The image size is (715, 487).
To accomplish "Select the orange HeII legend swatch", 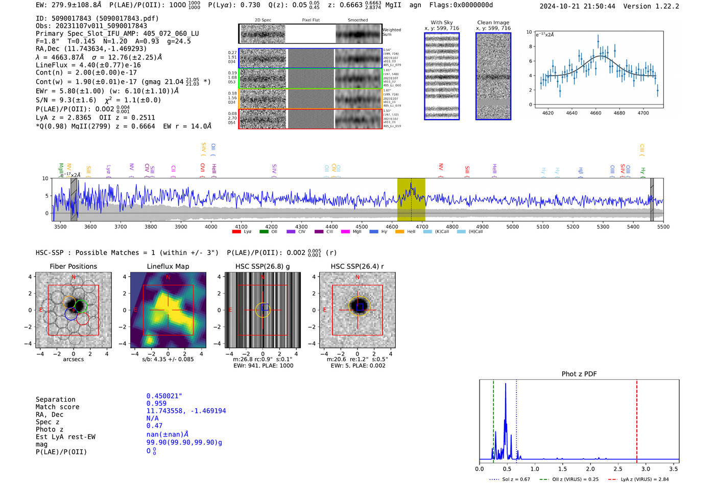I will pos(399,232).
